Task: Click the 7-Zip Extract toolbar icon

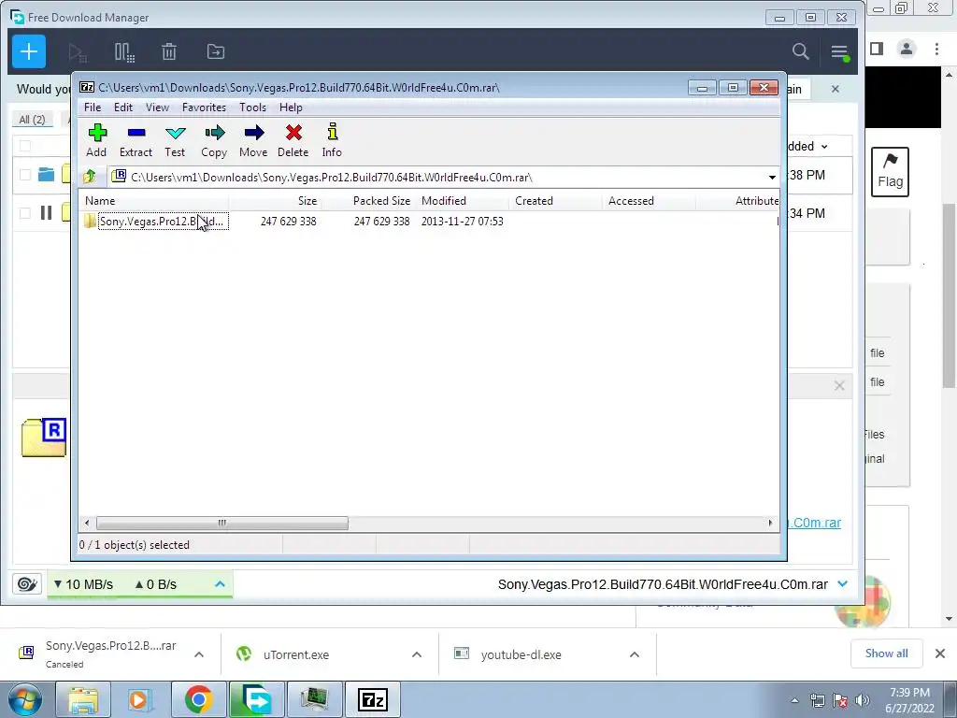Action: tap(136, 133)
